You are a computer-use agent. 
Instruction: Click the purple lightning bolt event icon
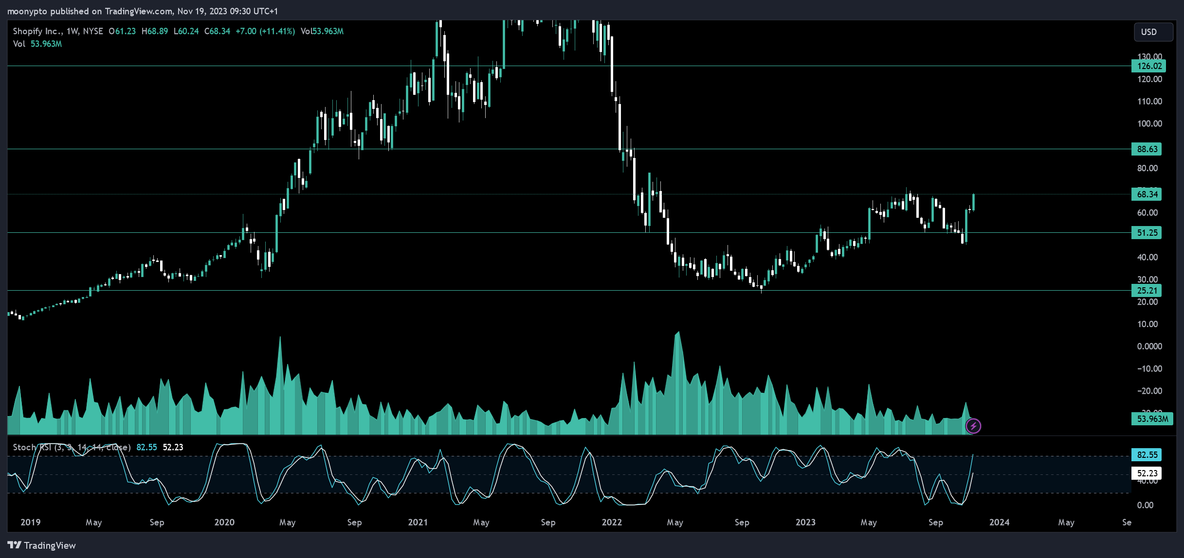tap(973, 426)
